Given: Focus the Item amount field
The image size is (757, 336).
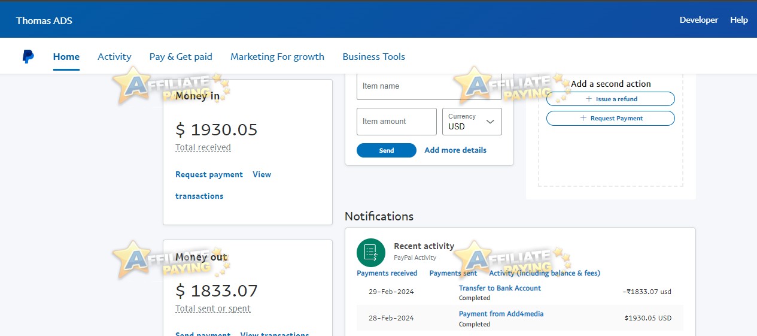Looking at the screenshot, I should [x=397, y=122].
